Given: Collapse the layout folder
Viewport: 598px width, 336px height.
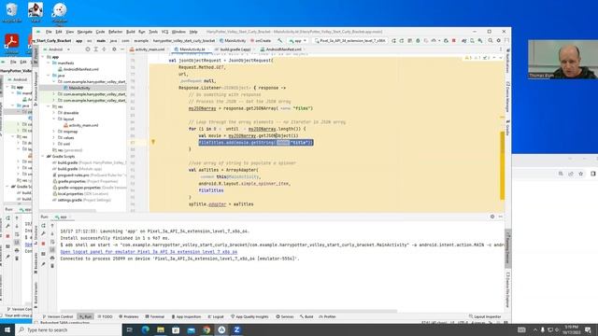Looking at the screenshot, I should pyautogui.click(x=54, y=119).
